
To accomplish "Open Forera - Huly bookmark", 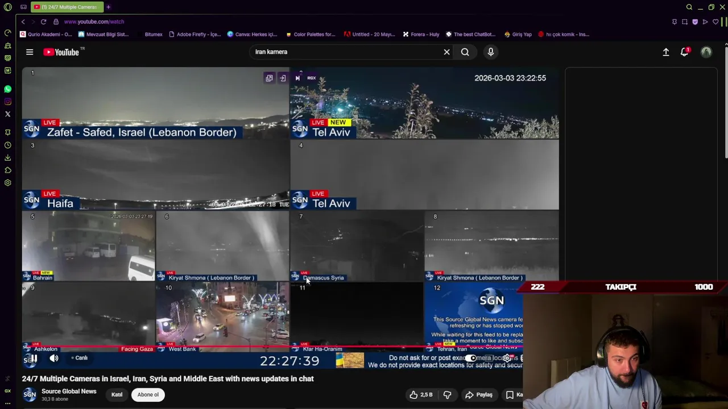I will click(421, 34).
